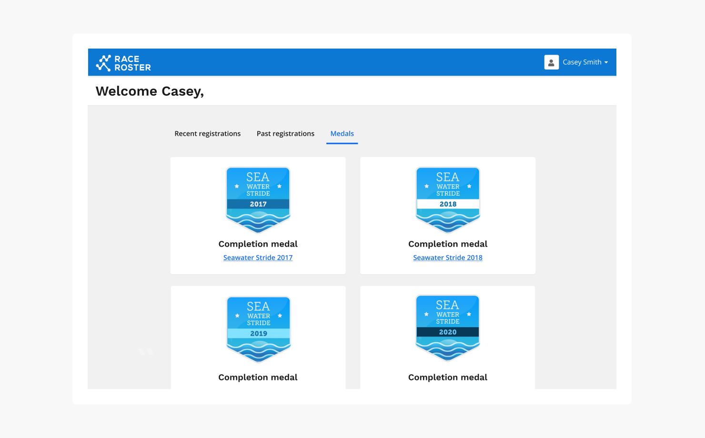
Task: Click the Welcome Casey heading
Action: 150,91
